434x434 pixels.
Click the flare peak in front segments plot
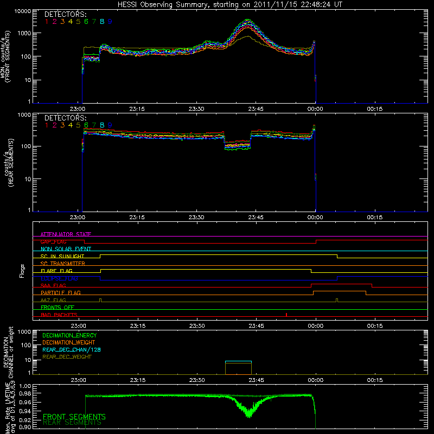248,20
